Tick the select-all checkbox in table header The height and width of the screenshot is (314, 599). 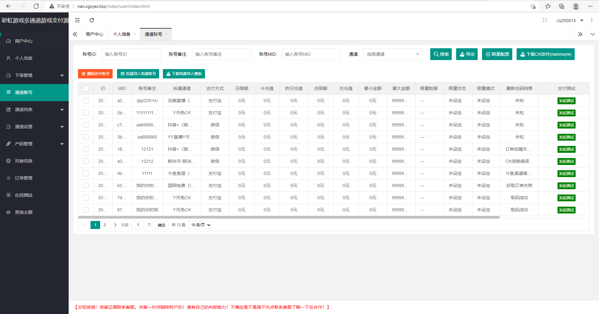coord(86,88)
